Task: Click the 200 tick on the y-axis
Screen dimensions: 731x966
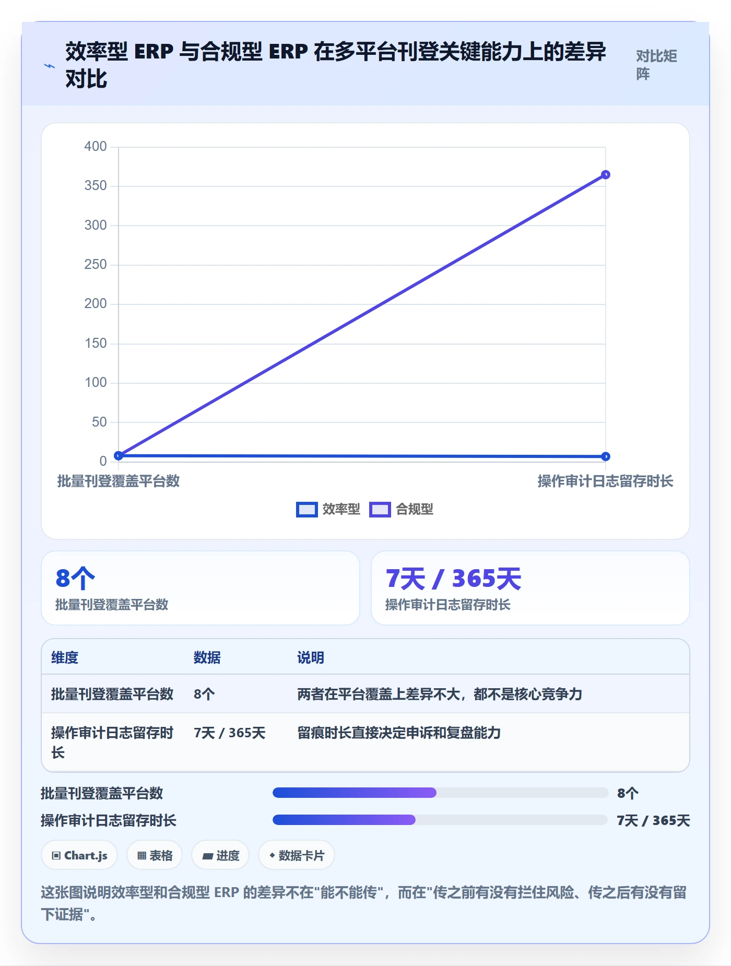Action: [x=96, y=304]
